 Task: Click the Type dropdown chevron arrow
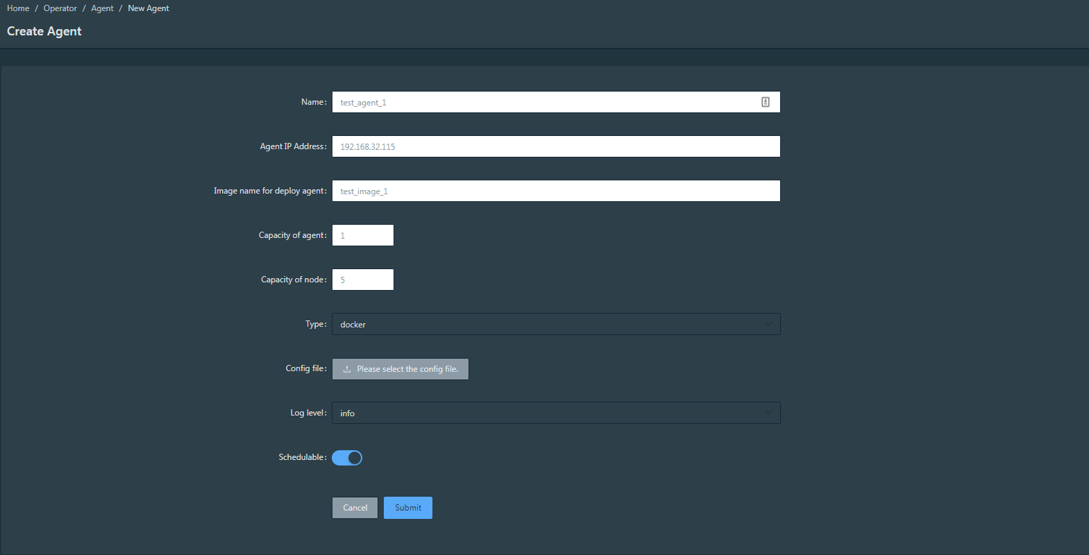[768, 324]
